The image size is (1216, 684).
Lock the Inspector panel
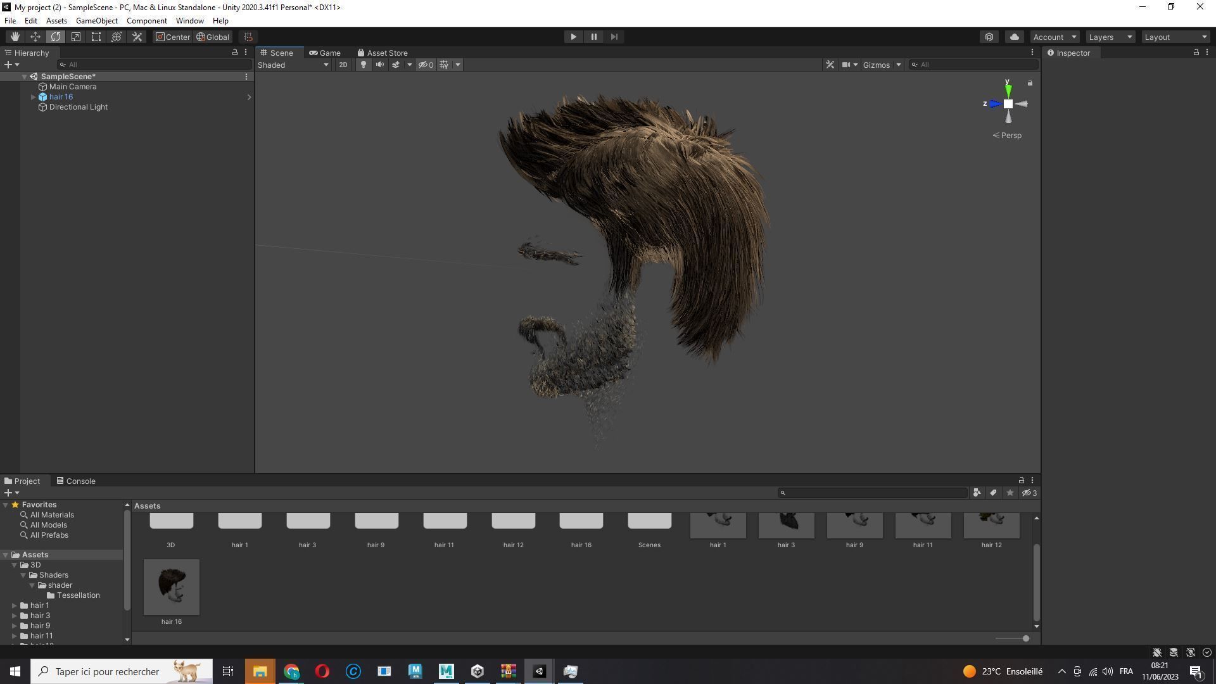click(1196, 53)
